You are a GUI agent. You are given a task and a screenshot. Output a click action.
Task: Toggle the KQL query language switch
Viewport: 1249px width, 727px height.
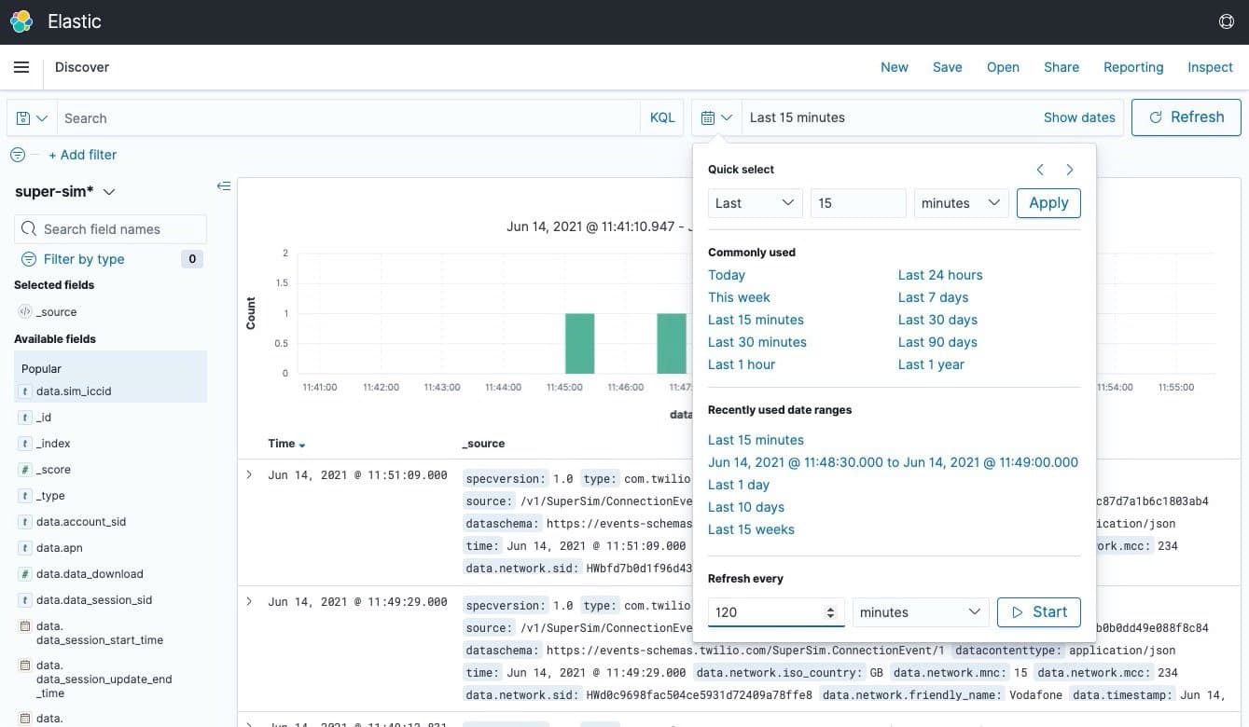(x=661, y=118)
